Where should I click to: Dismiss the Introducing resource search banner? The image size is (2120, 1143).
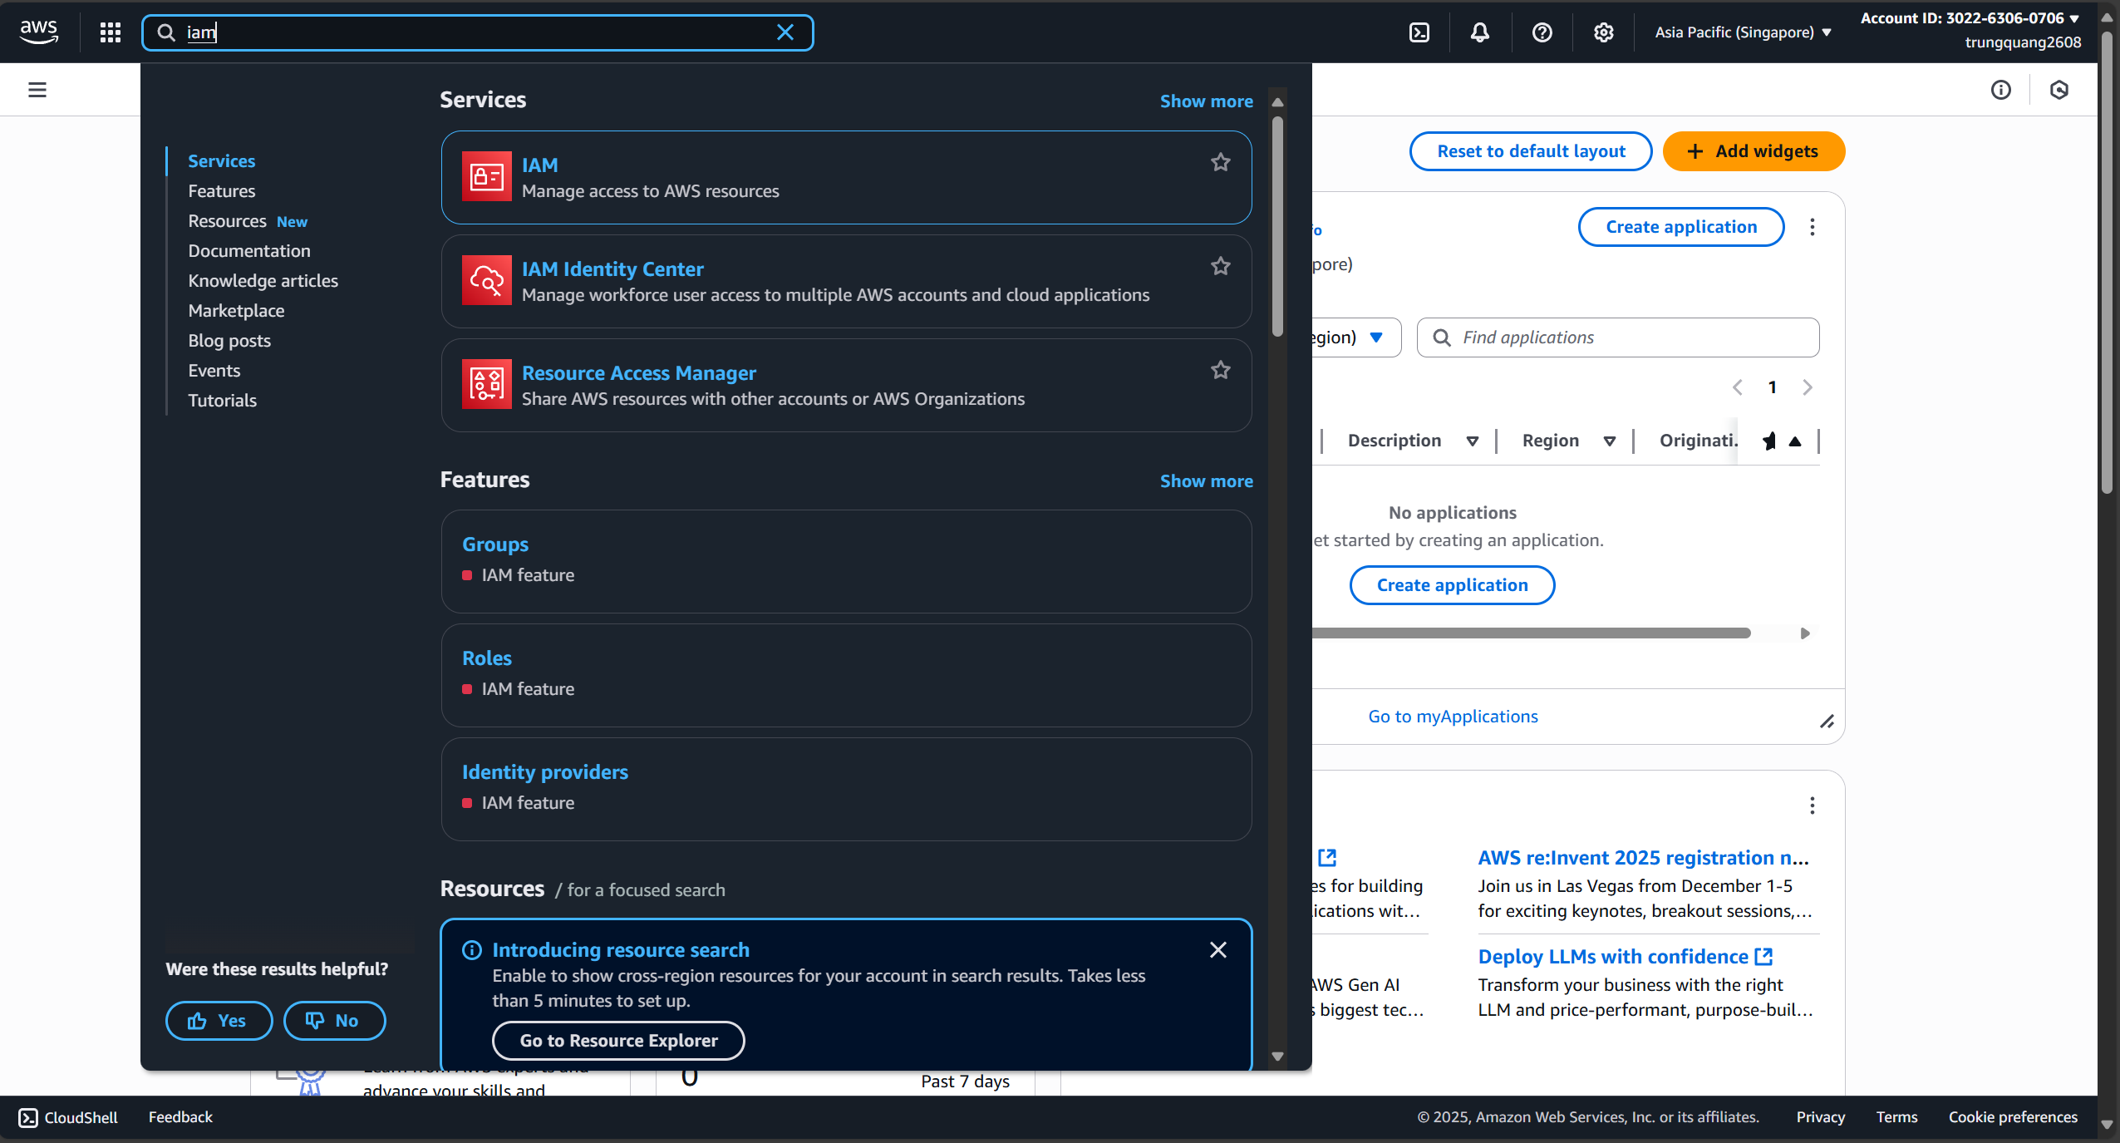tap(1217, 949)
